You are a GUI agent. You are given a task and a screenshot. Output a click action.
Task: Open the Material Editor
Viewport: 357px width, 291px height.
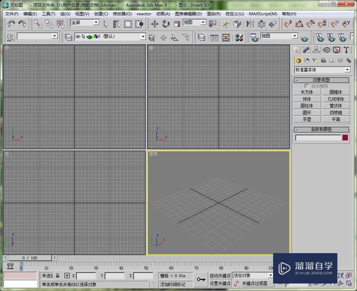[x=239, y=37]
